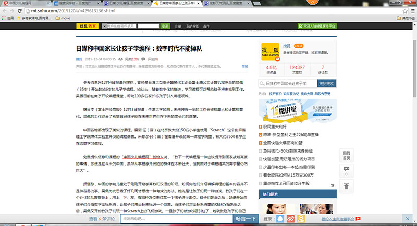
Task: Open the 查看 0 条评论 link
Action: coord(102,219)
